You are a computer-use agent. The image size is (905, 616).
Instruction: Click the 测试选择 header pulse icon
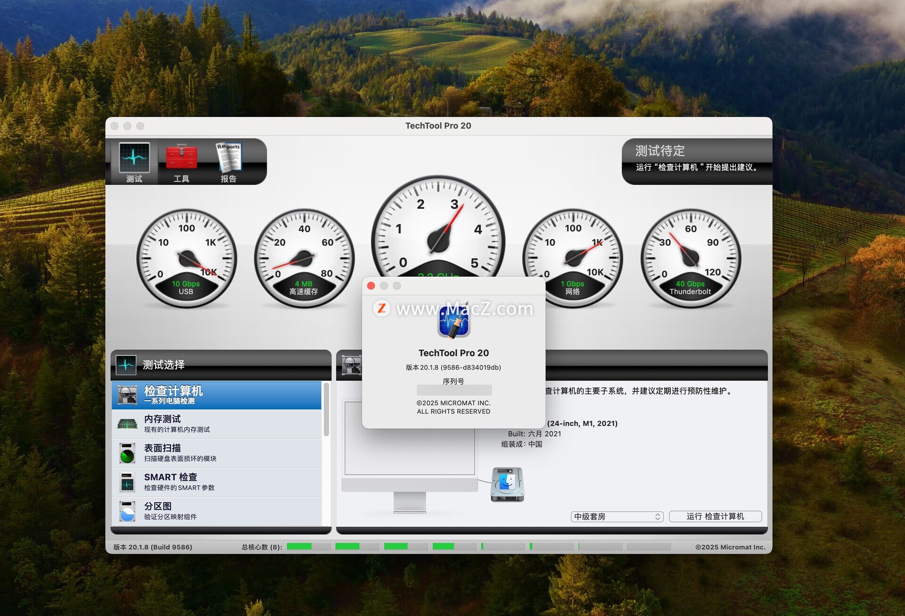(126, 365)
